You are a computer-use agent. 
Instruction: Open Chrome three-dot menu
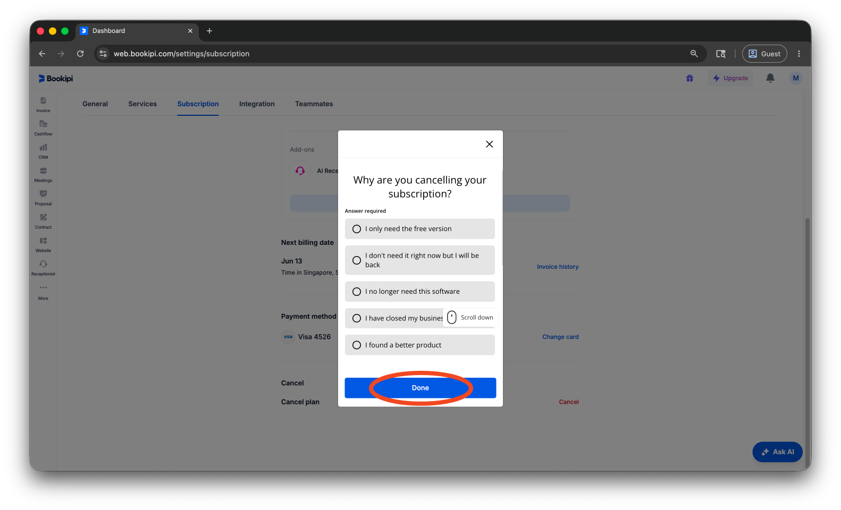coord(799,54)
